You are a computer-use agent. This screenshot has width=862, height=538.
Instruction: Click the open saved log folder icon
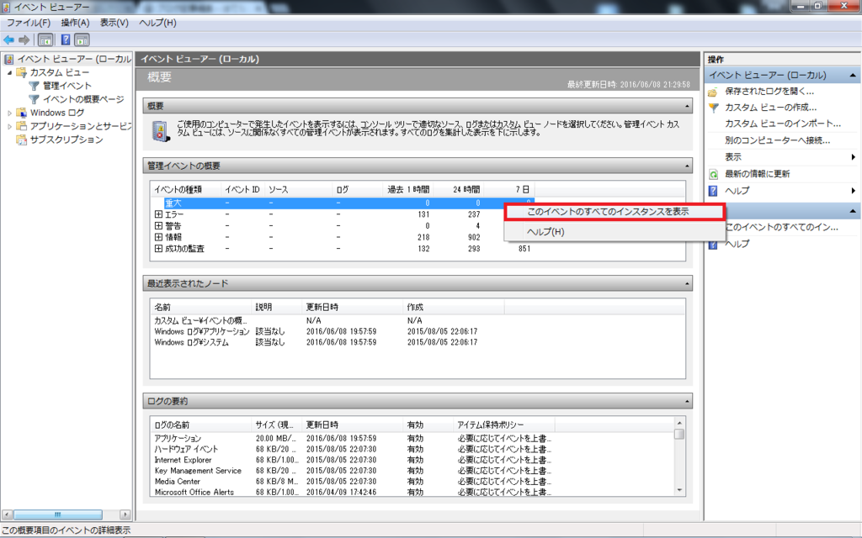point(713,92)
